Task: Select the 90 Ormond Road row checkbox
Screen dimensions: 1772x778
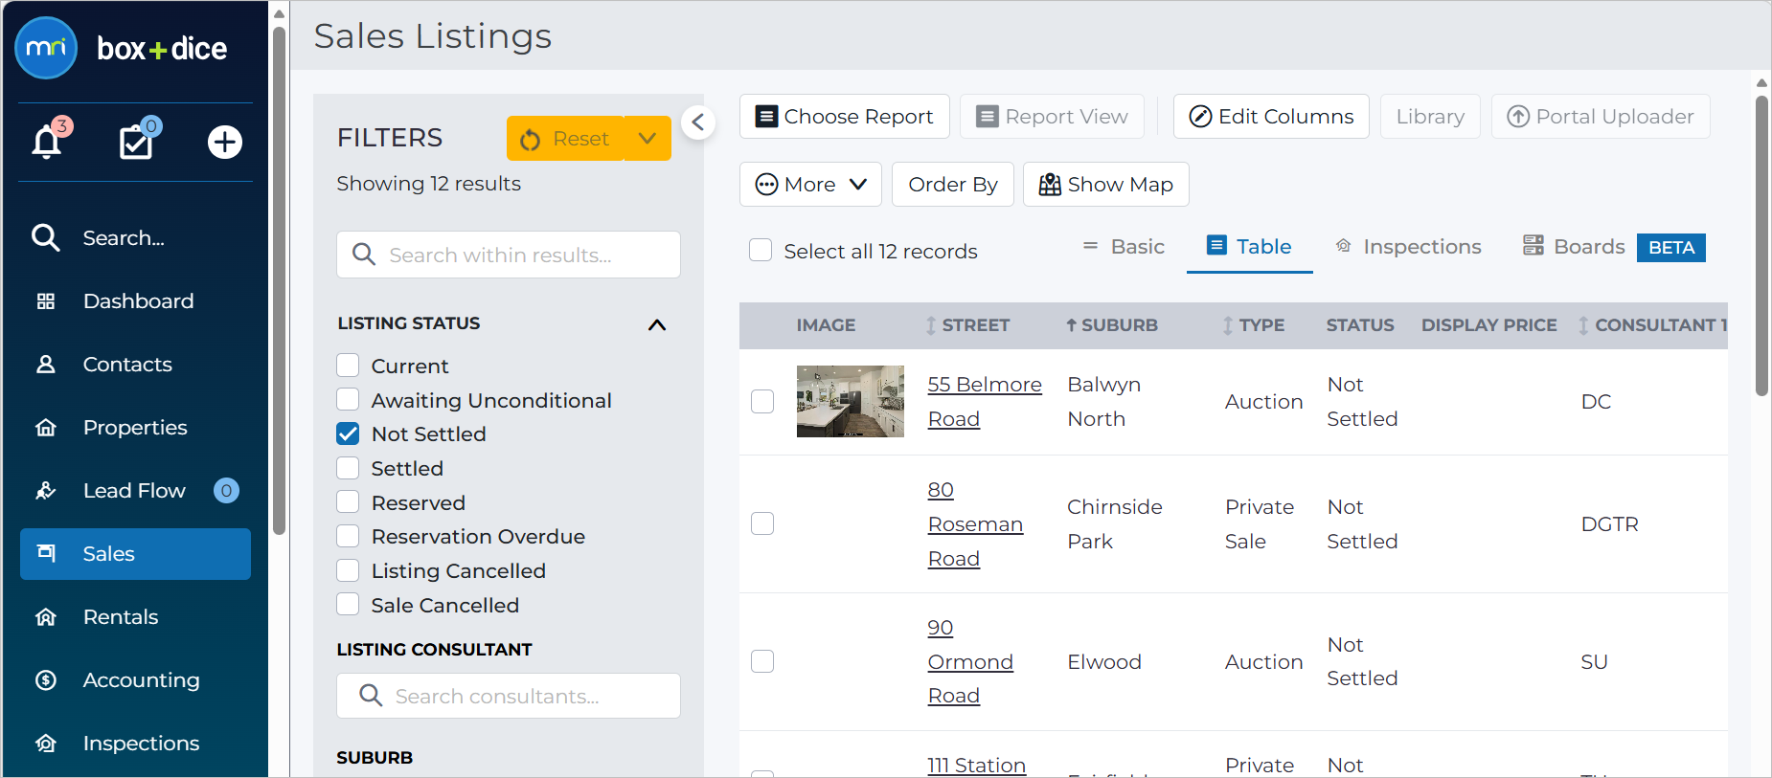Action: (762, 661)
